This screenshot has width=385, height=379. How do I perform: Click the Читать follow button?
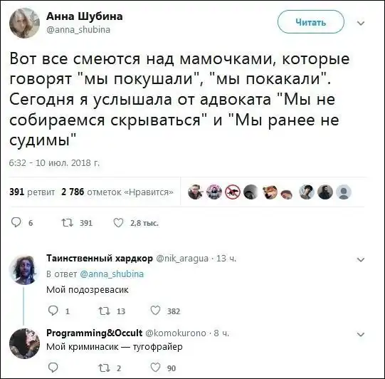click(310, 22)
